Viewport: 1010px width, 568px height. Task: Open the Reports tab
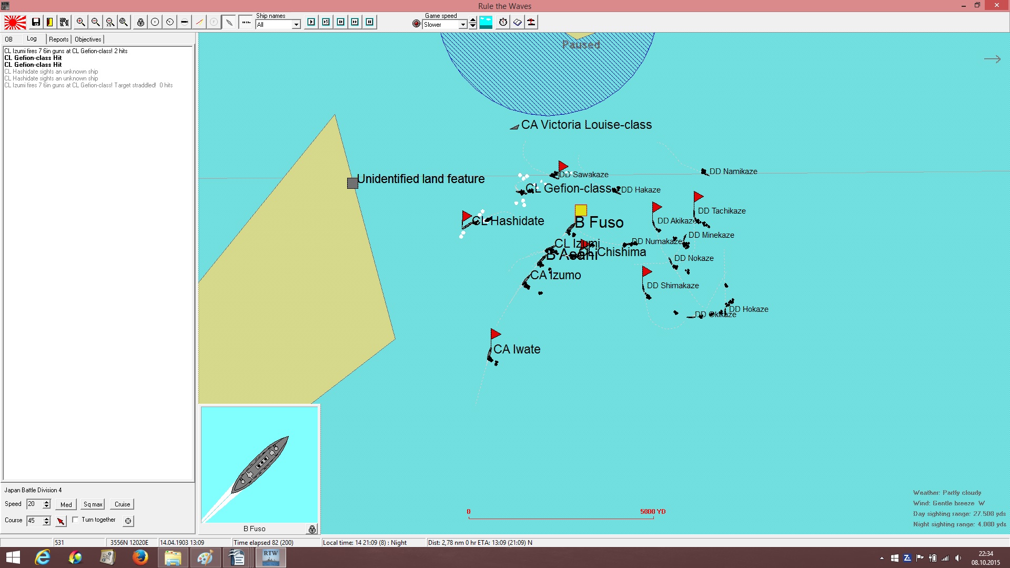[59, 39]
